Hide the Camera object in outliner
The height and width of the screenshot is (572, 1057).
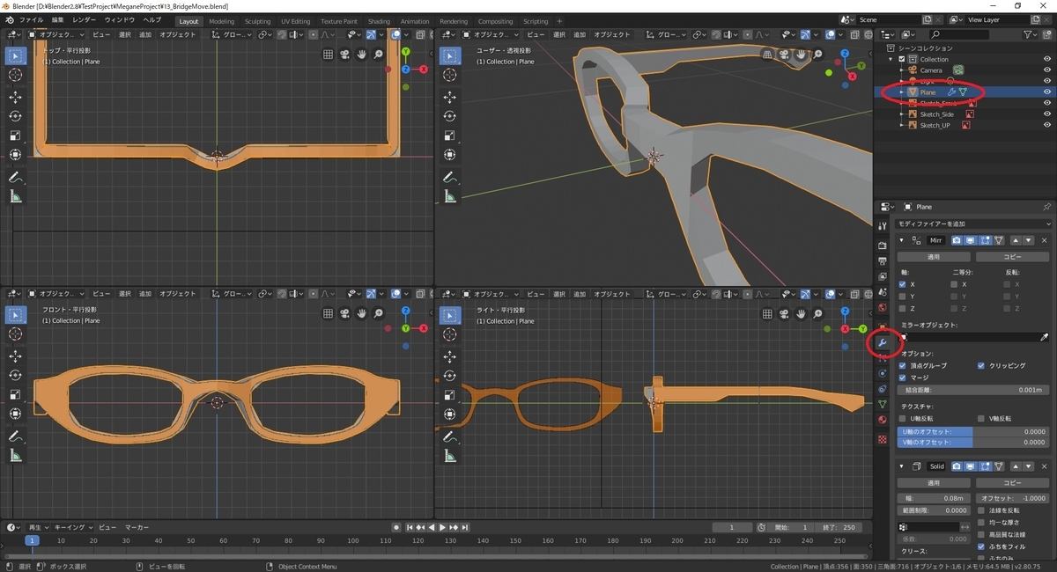coord(1047,70)
